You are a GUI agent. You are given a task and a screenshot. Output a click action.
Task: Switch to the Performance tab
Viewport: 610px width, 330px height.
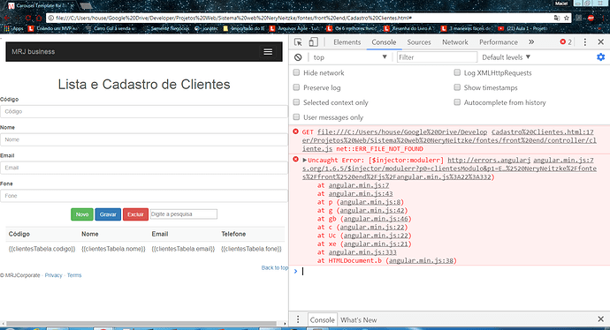click(499, 42)
